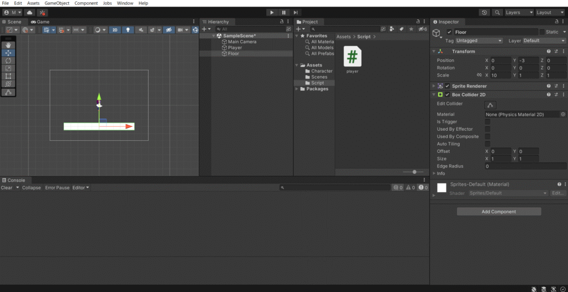This screenshot has width=568, height=292.
Task: Click the Play button
Action: (x=272, y=12)
